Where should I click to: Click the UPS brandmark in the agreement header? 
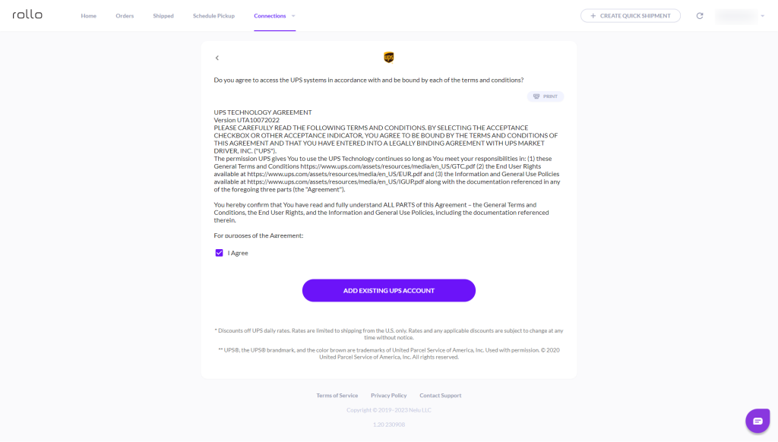388,56
